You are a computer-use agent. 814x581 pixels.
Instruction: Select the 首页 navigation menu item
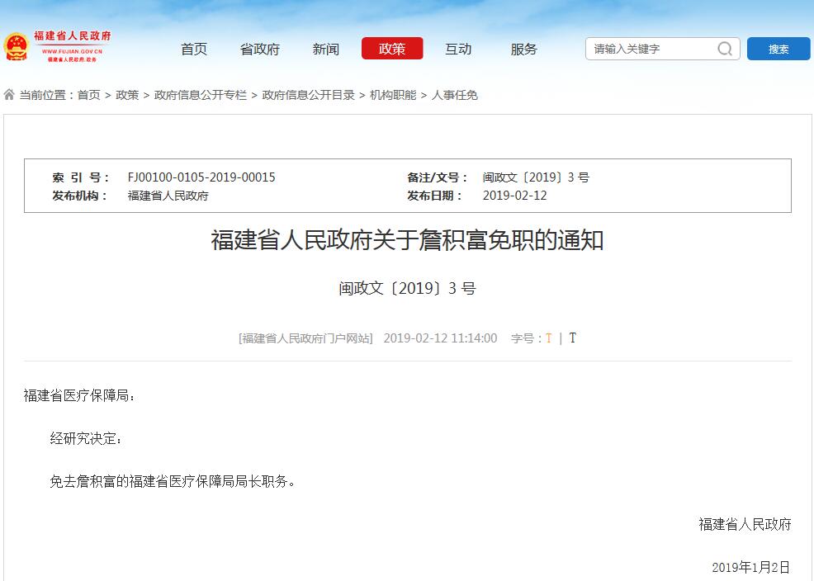click(x=193, y=49)
